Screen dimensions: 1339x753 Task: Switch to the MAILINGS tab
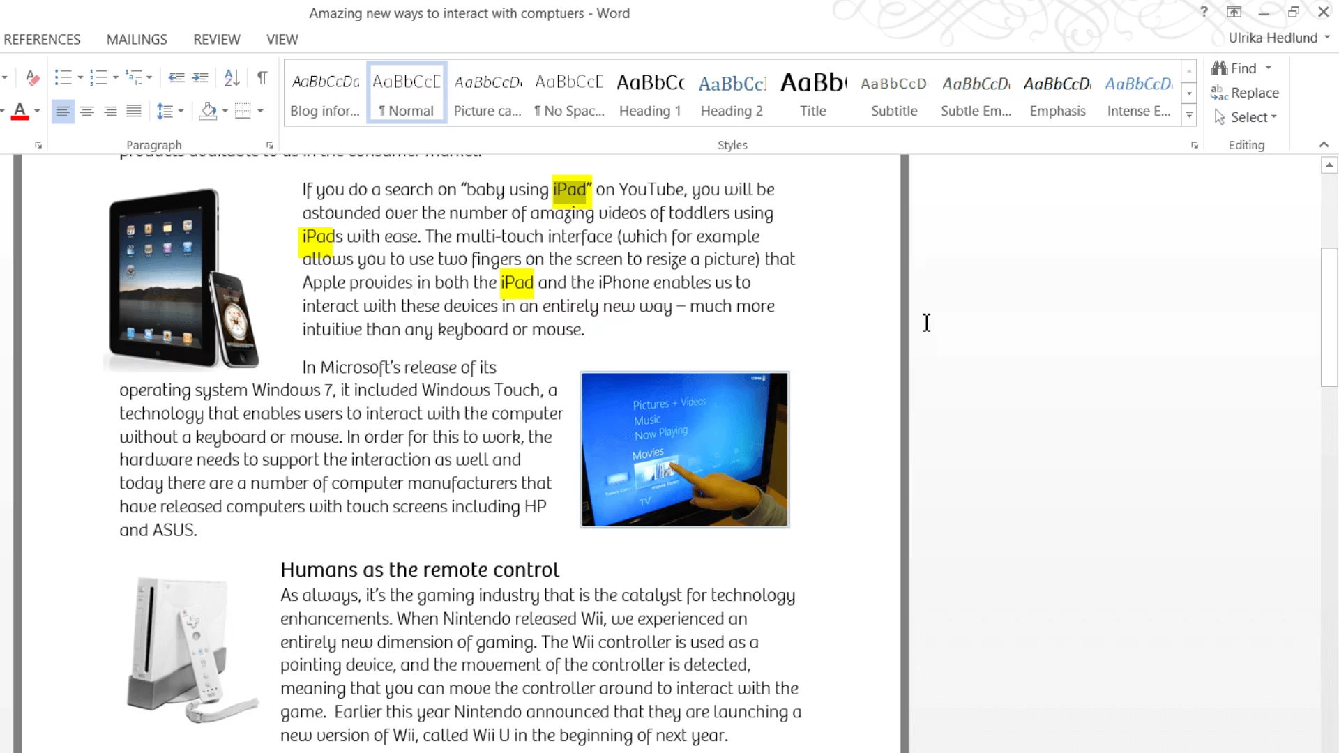137,40
